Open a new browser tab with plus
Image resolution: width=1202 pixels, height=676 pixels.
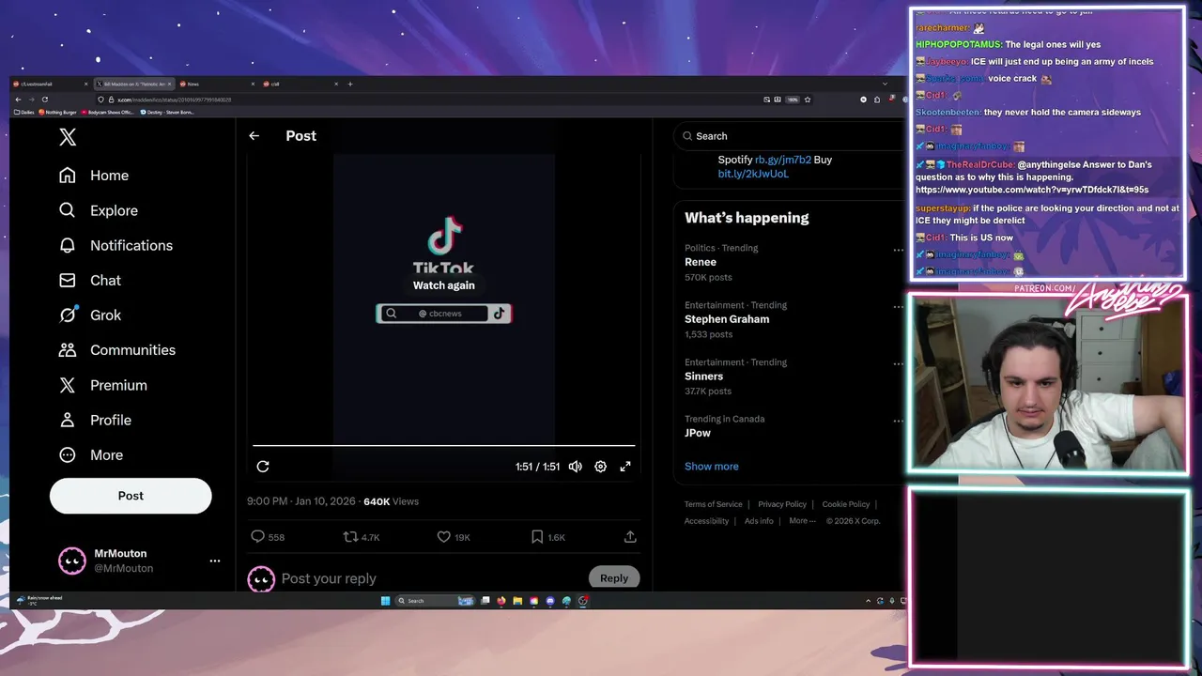tap(350, 84)
